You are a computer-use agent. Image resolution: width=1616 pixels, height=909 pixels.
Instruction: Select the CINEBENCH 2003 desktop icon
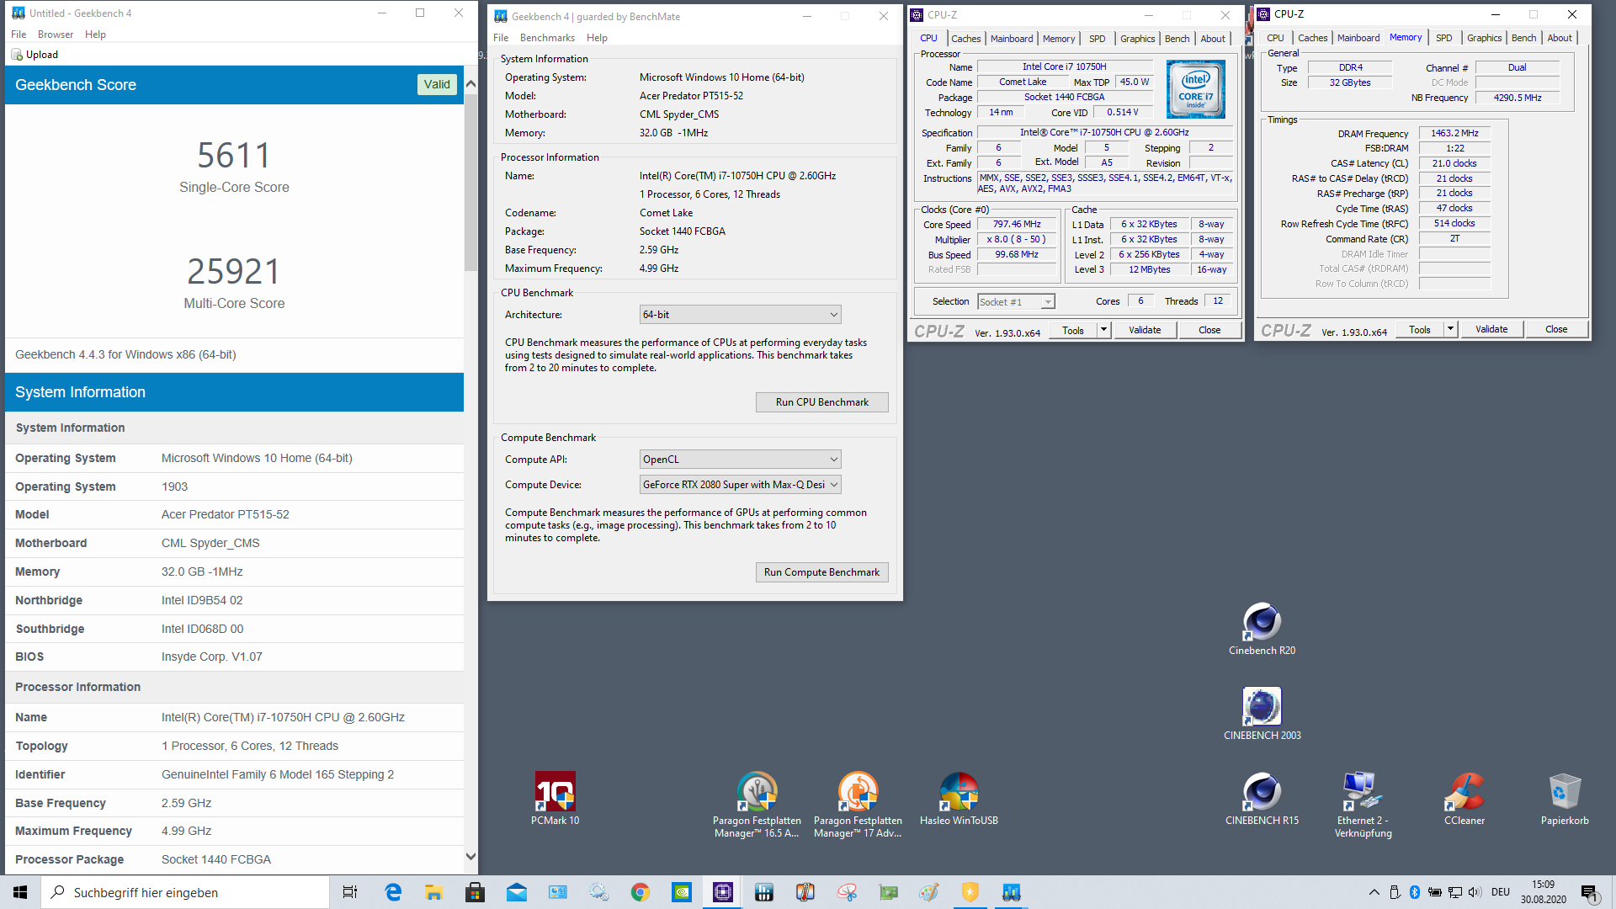[1262, 714]
